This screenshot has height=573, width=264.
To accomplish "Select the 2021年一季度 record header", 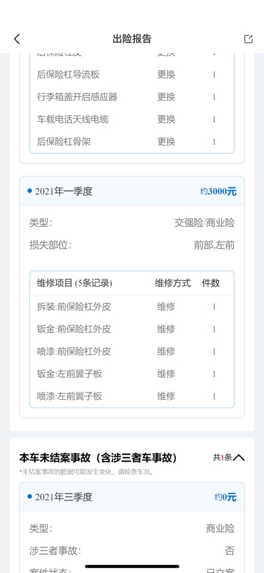I will tap(132, 191).
